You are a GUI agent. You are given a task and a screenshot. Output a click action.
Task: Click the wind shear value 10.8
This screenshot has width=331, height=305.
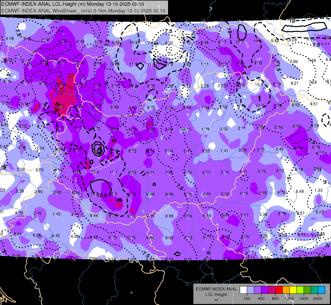134,43
